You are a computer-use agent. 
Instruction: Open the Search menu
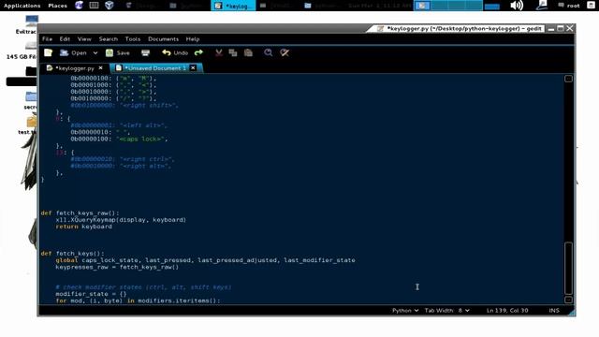click(109, 39)
